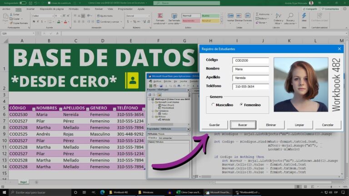Open the APELLIDOS column filter dropdown
Viewport: 349px width, 196px height.
[x=87, y=109]
